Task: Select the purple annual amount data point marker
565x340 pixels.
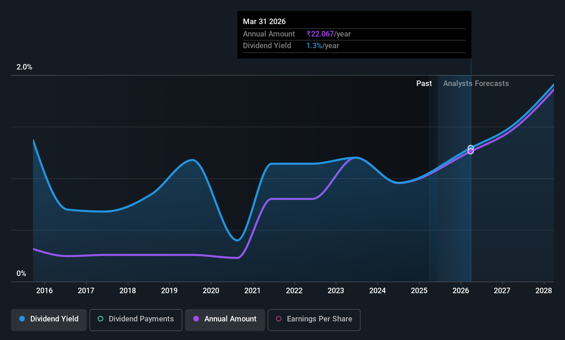Action: click(x=470, y=151)
